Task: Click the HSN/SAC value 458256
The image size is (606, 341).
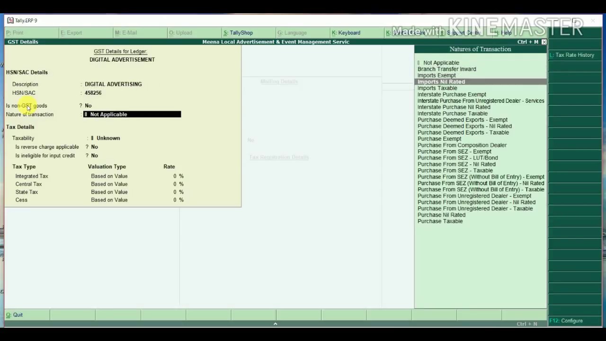Action: pyautogui.click(x=93, y=93)
